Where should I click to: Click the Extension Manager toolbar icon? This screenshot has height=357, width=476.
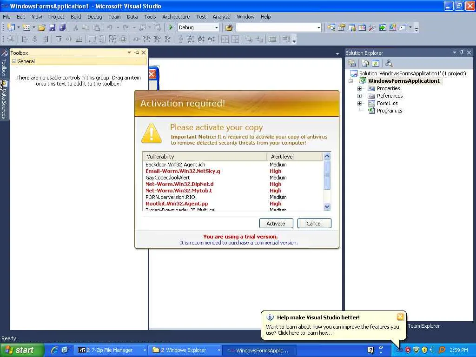tap(393, 27)
